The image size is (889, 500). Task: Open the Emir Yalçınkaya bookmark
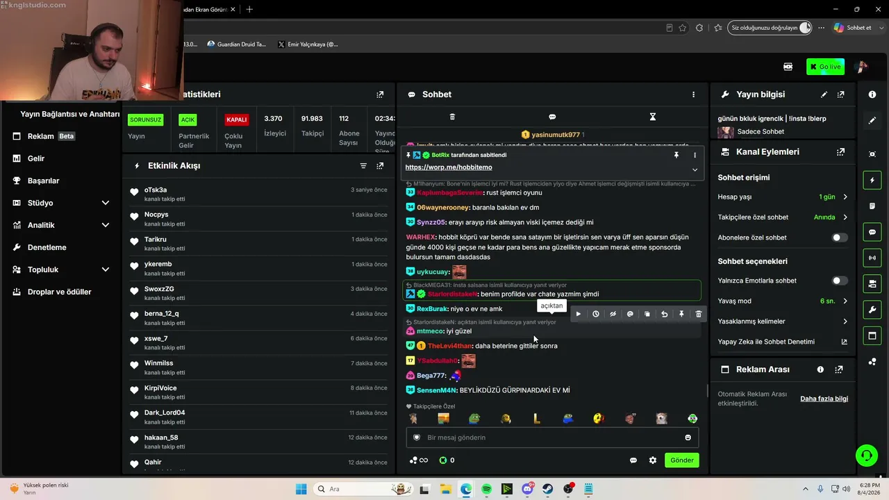point(308,44)
